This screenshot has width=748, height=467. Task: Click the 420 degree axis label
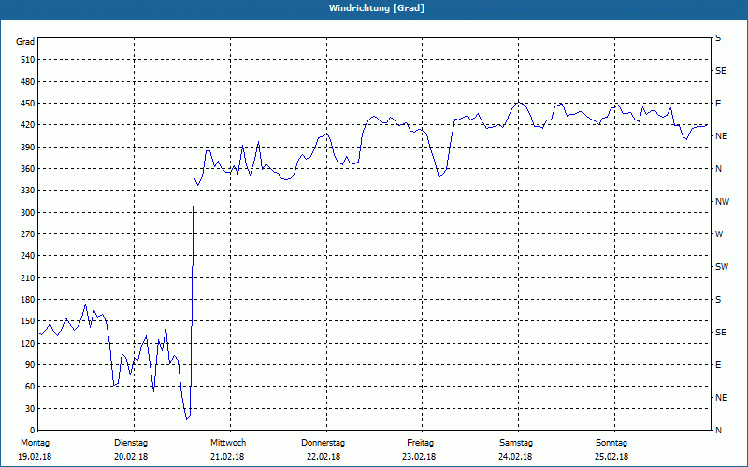coord(28,125)
